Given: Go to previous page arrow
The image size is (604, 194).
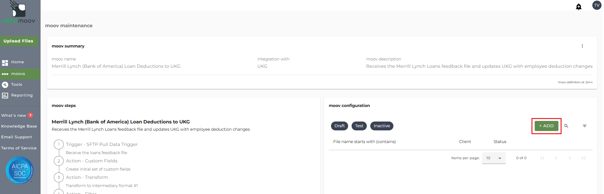Looking at the screenshot, I should (556, 158).
